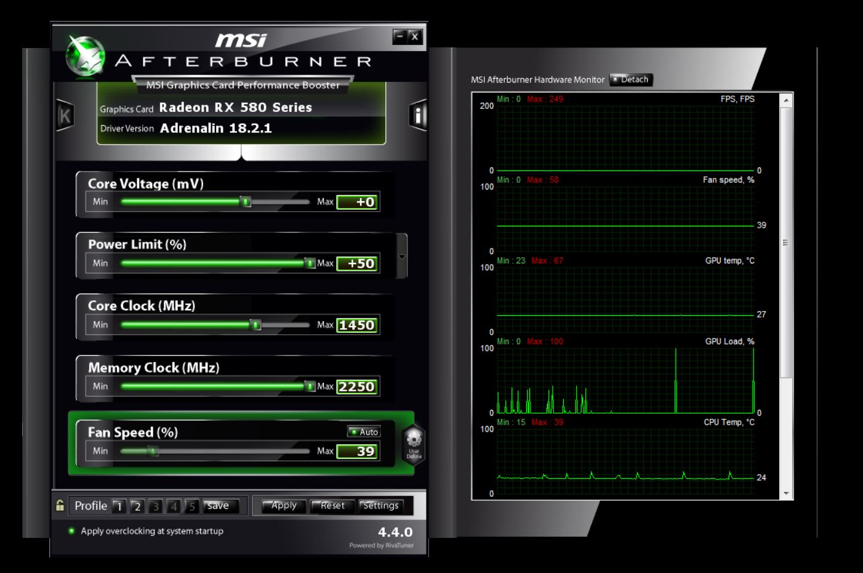Viewport: 863px width, 573px height.
Task: Save the current profile
Action: [220, 505]
